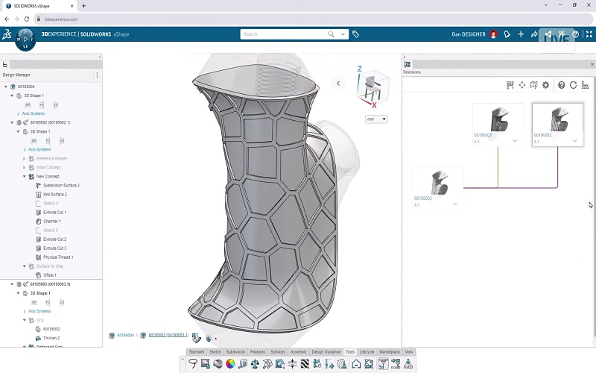Toggle the filter tool in bottom toolbar
The height and width of the screenshot is (373, 596).
[x=382, y=364]
